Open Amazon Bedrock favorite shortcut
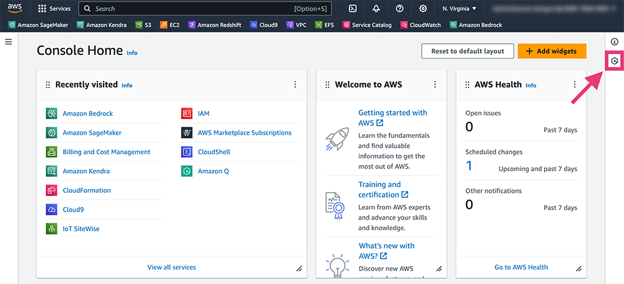This screenshot has width=624, height=284. tap(475, 25)
